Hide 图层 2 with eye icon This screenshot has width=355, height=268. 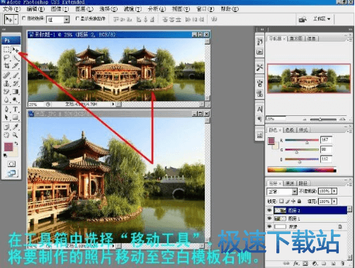point(269,210)
